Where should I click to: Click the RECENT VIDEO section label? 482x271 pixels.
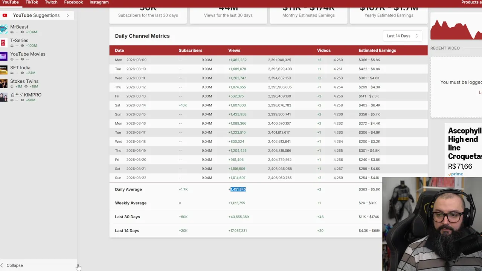coord(445,48)
